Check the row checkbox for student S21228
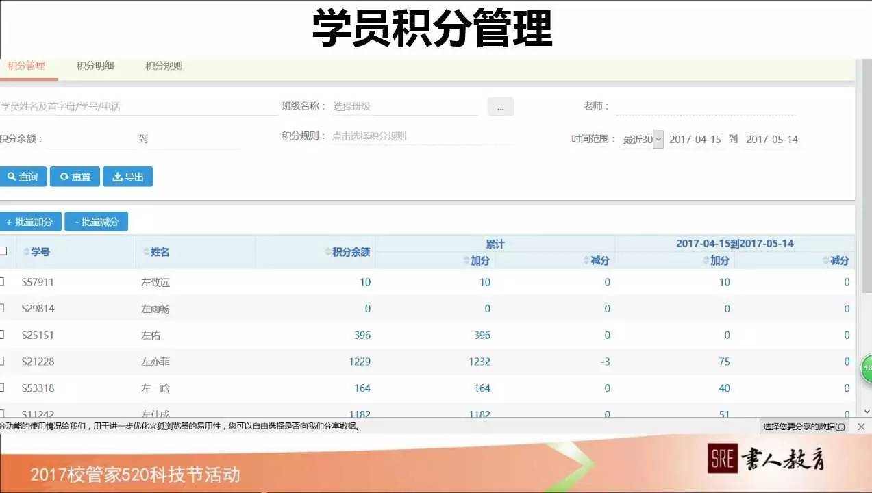 (x=3, y=361)
